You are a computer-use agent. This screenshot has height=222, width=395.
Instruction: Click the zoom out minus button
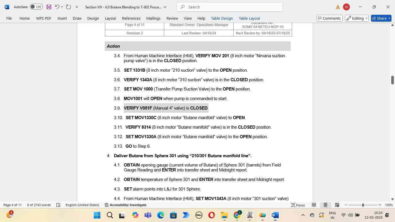click(x=346, y=205)
